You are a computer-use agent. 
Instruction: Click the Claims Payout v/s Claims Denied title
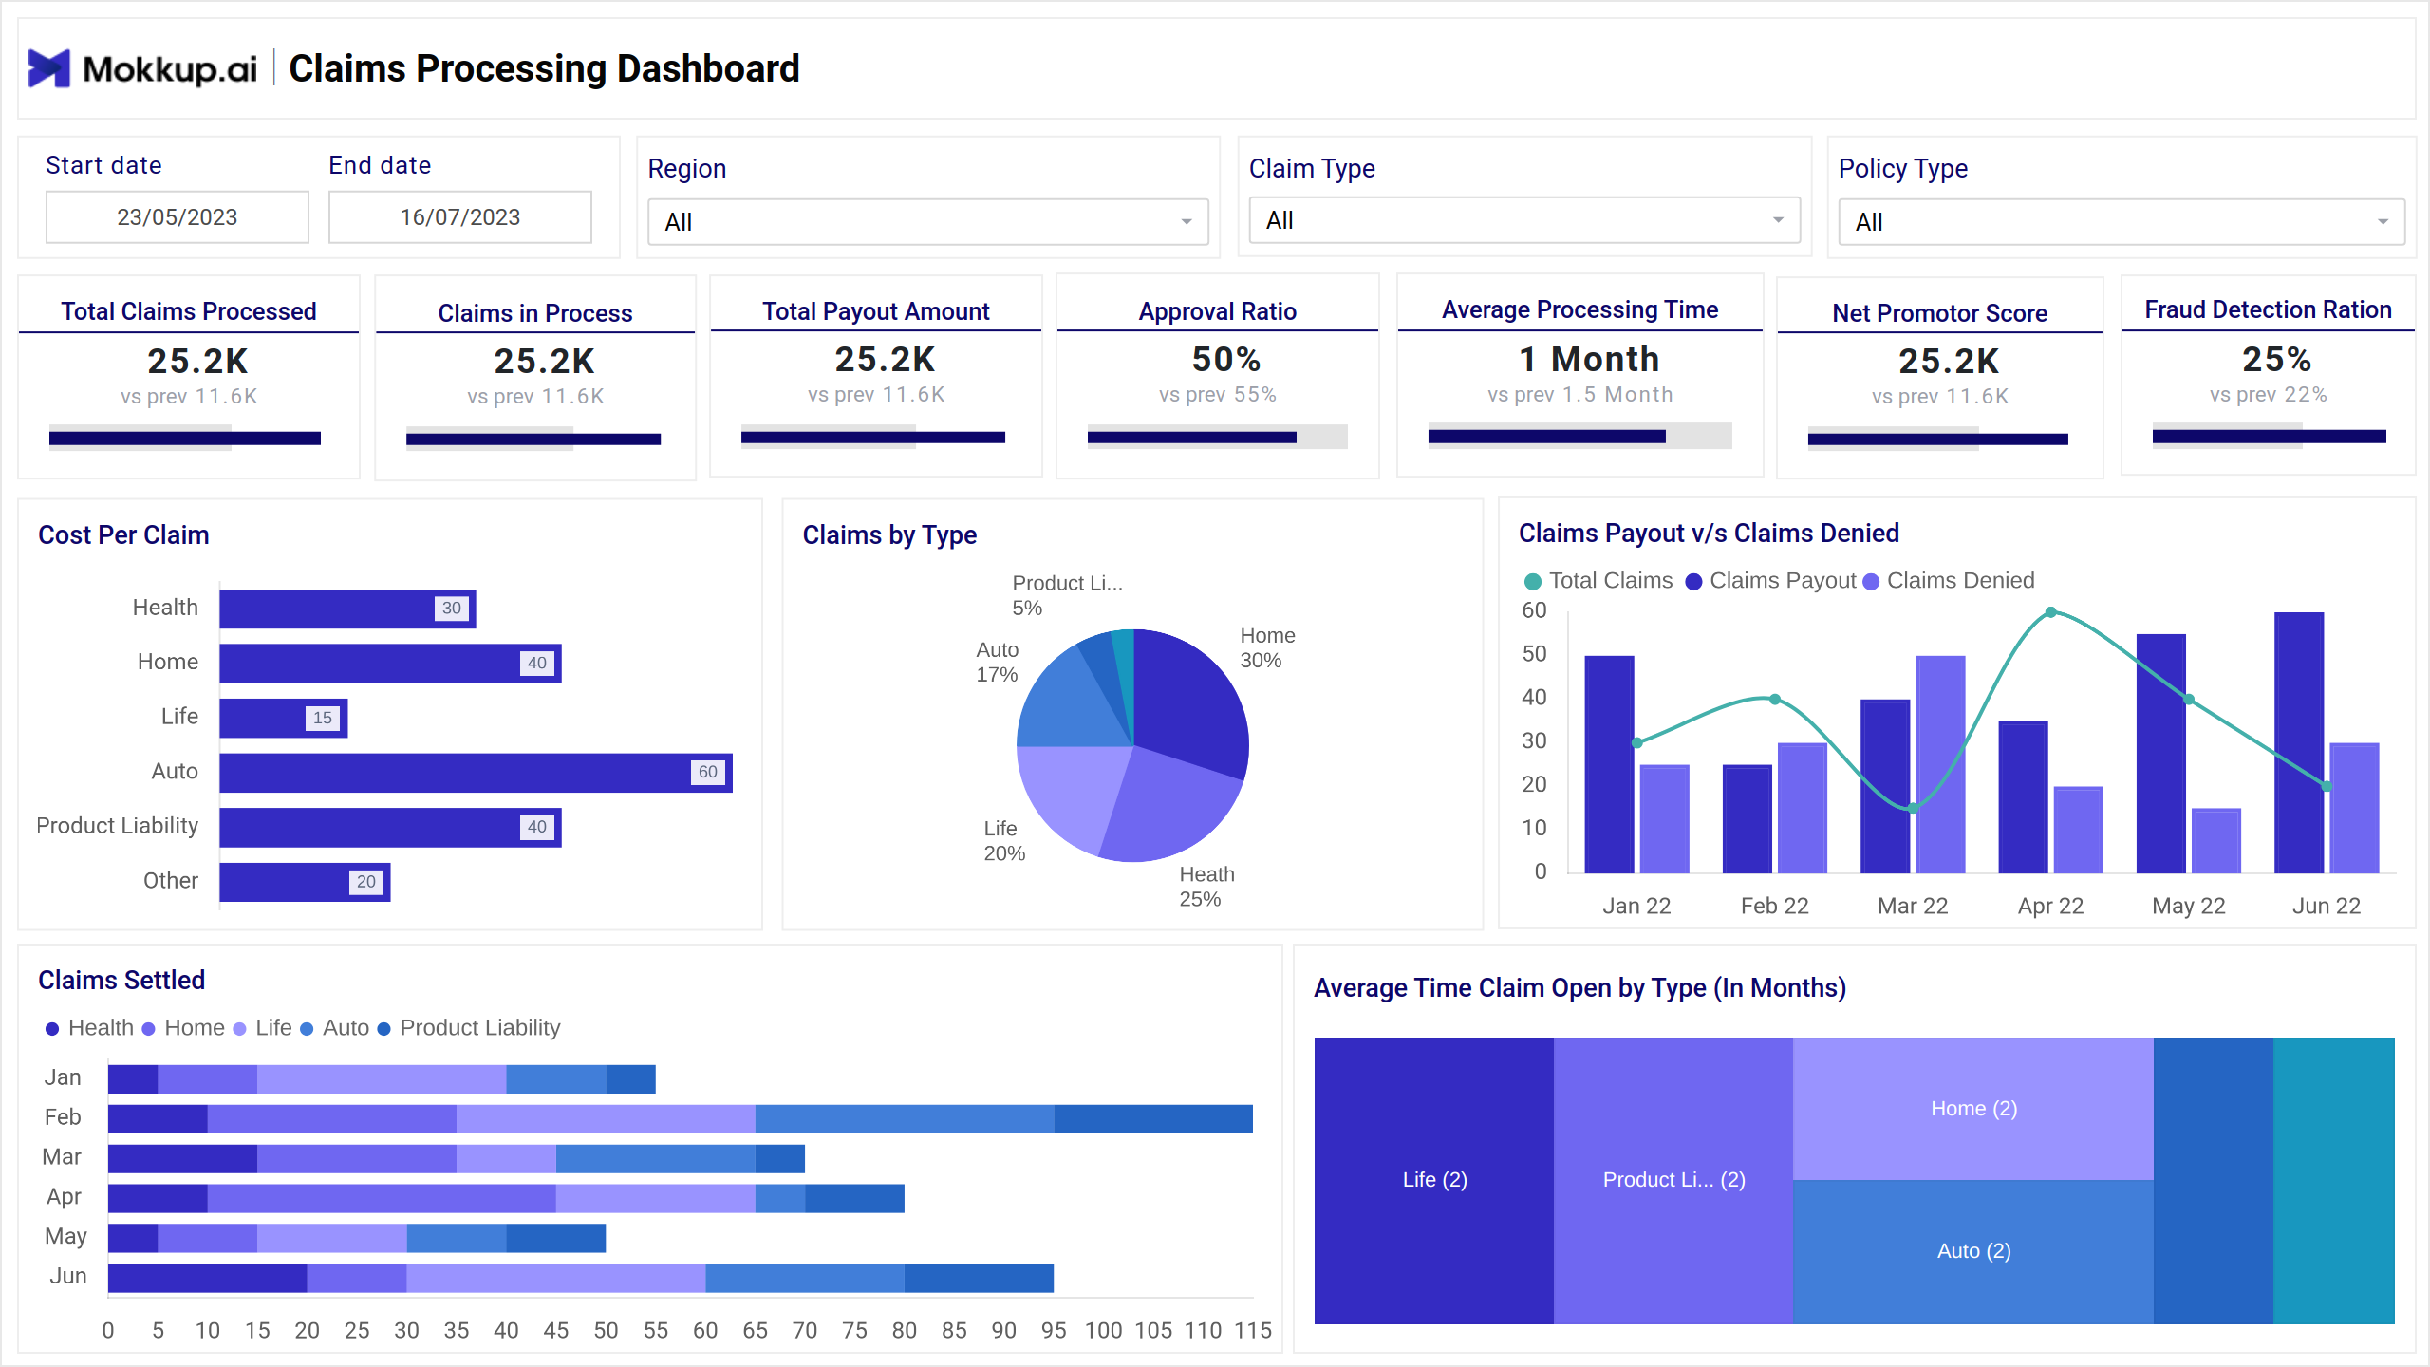point(1709,534)
